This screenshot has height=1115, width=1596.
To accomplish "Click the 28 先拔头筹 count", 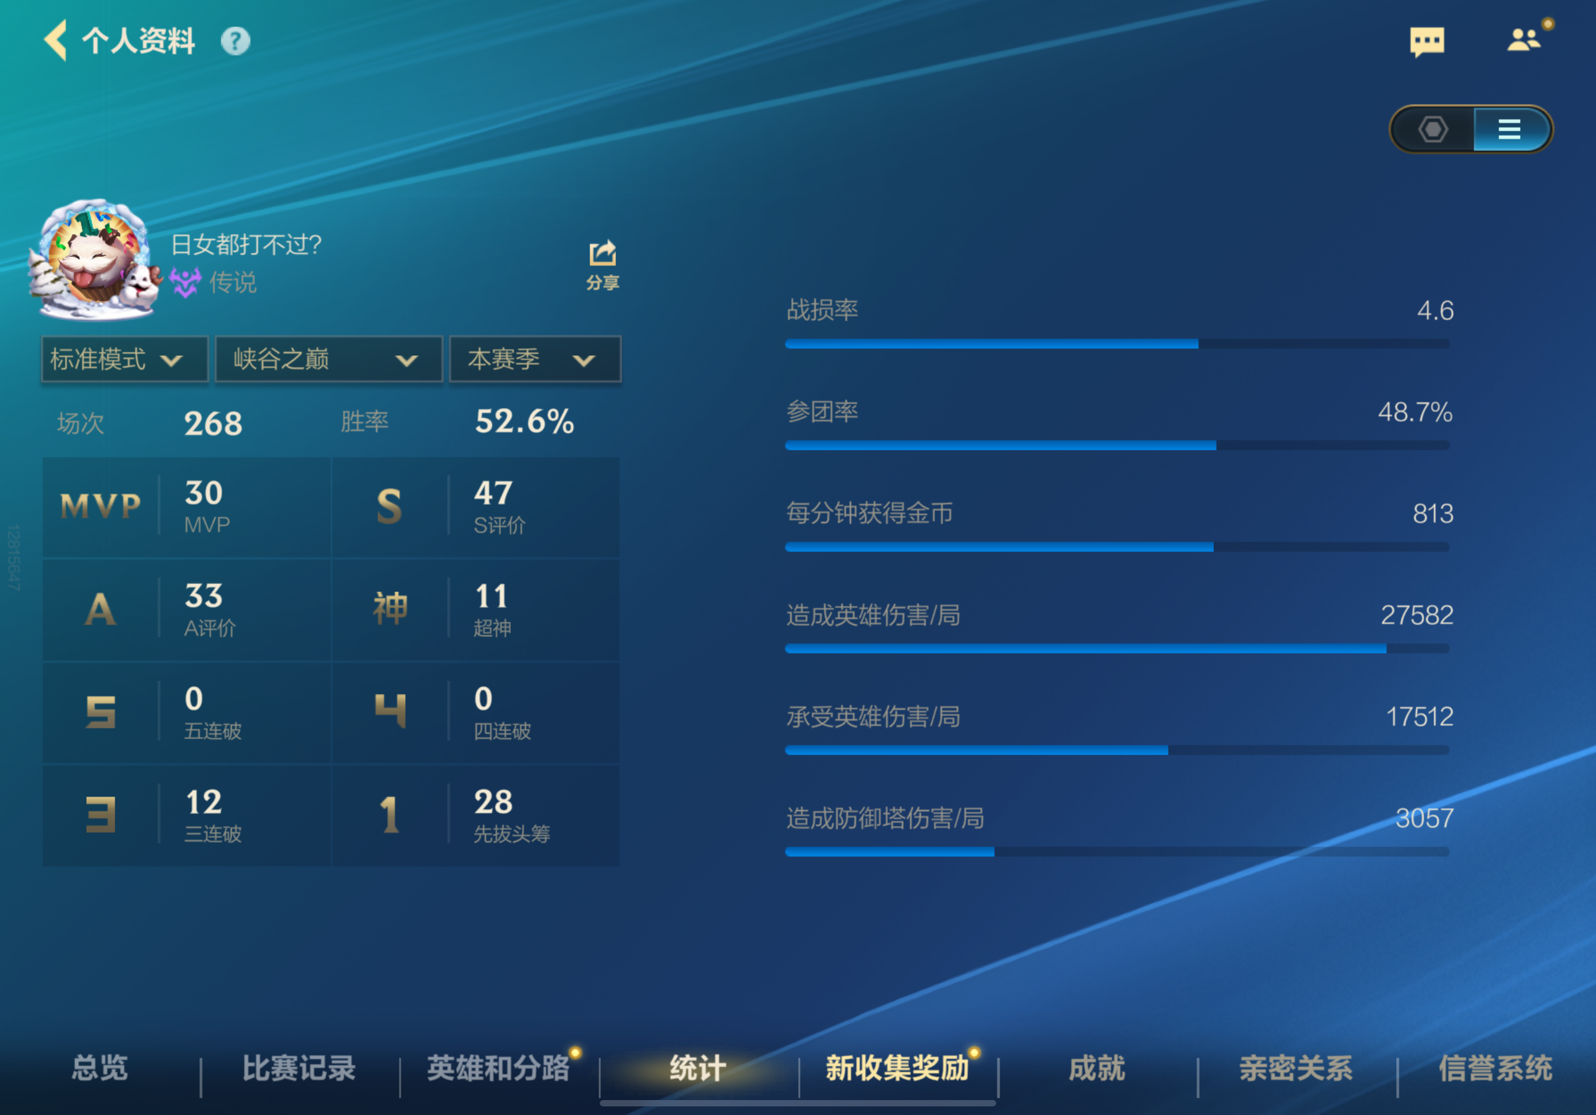I will [x=494, y=802].
